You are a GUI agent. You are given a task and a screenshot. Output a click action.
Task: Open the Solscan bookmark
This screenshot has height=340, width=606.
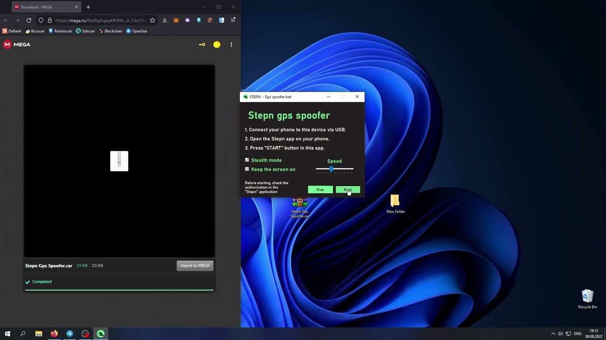86,31
